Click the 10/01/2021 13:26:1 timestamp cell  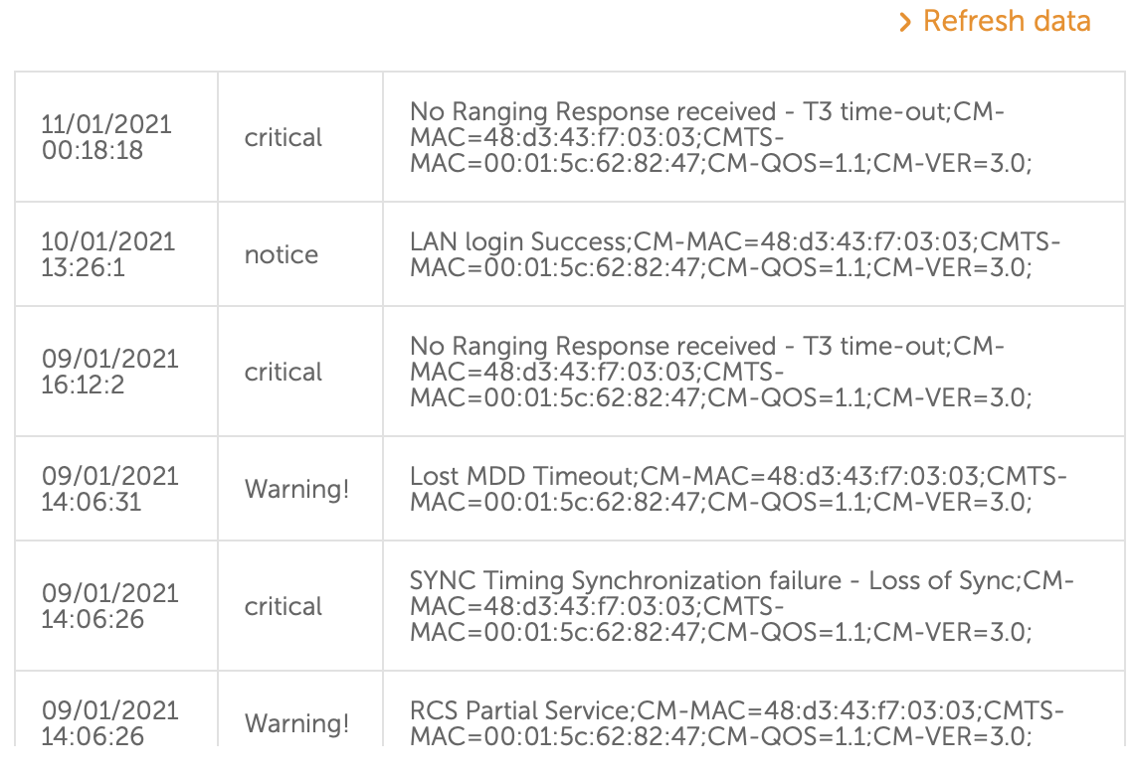click(x=107, y=254)
